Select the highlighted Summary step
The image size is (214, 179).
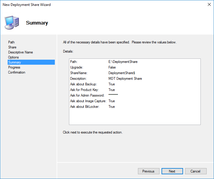click(x=15, y=62)
